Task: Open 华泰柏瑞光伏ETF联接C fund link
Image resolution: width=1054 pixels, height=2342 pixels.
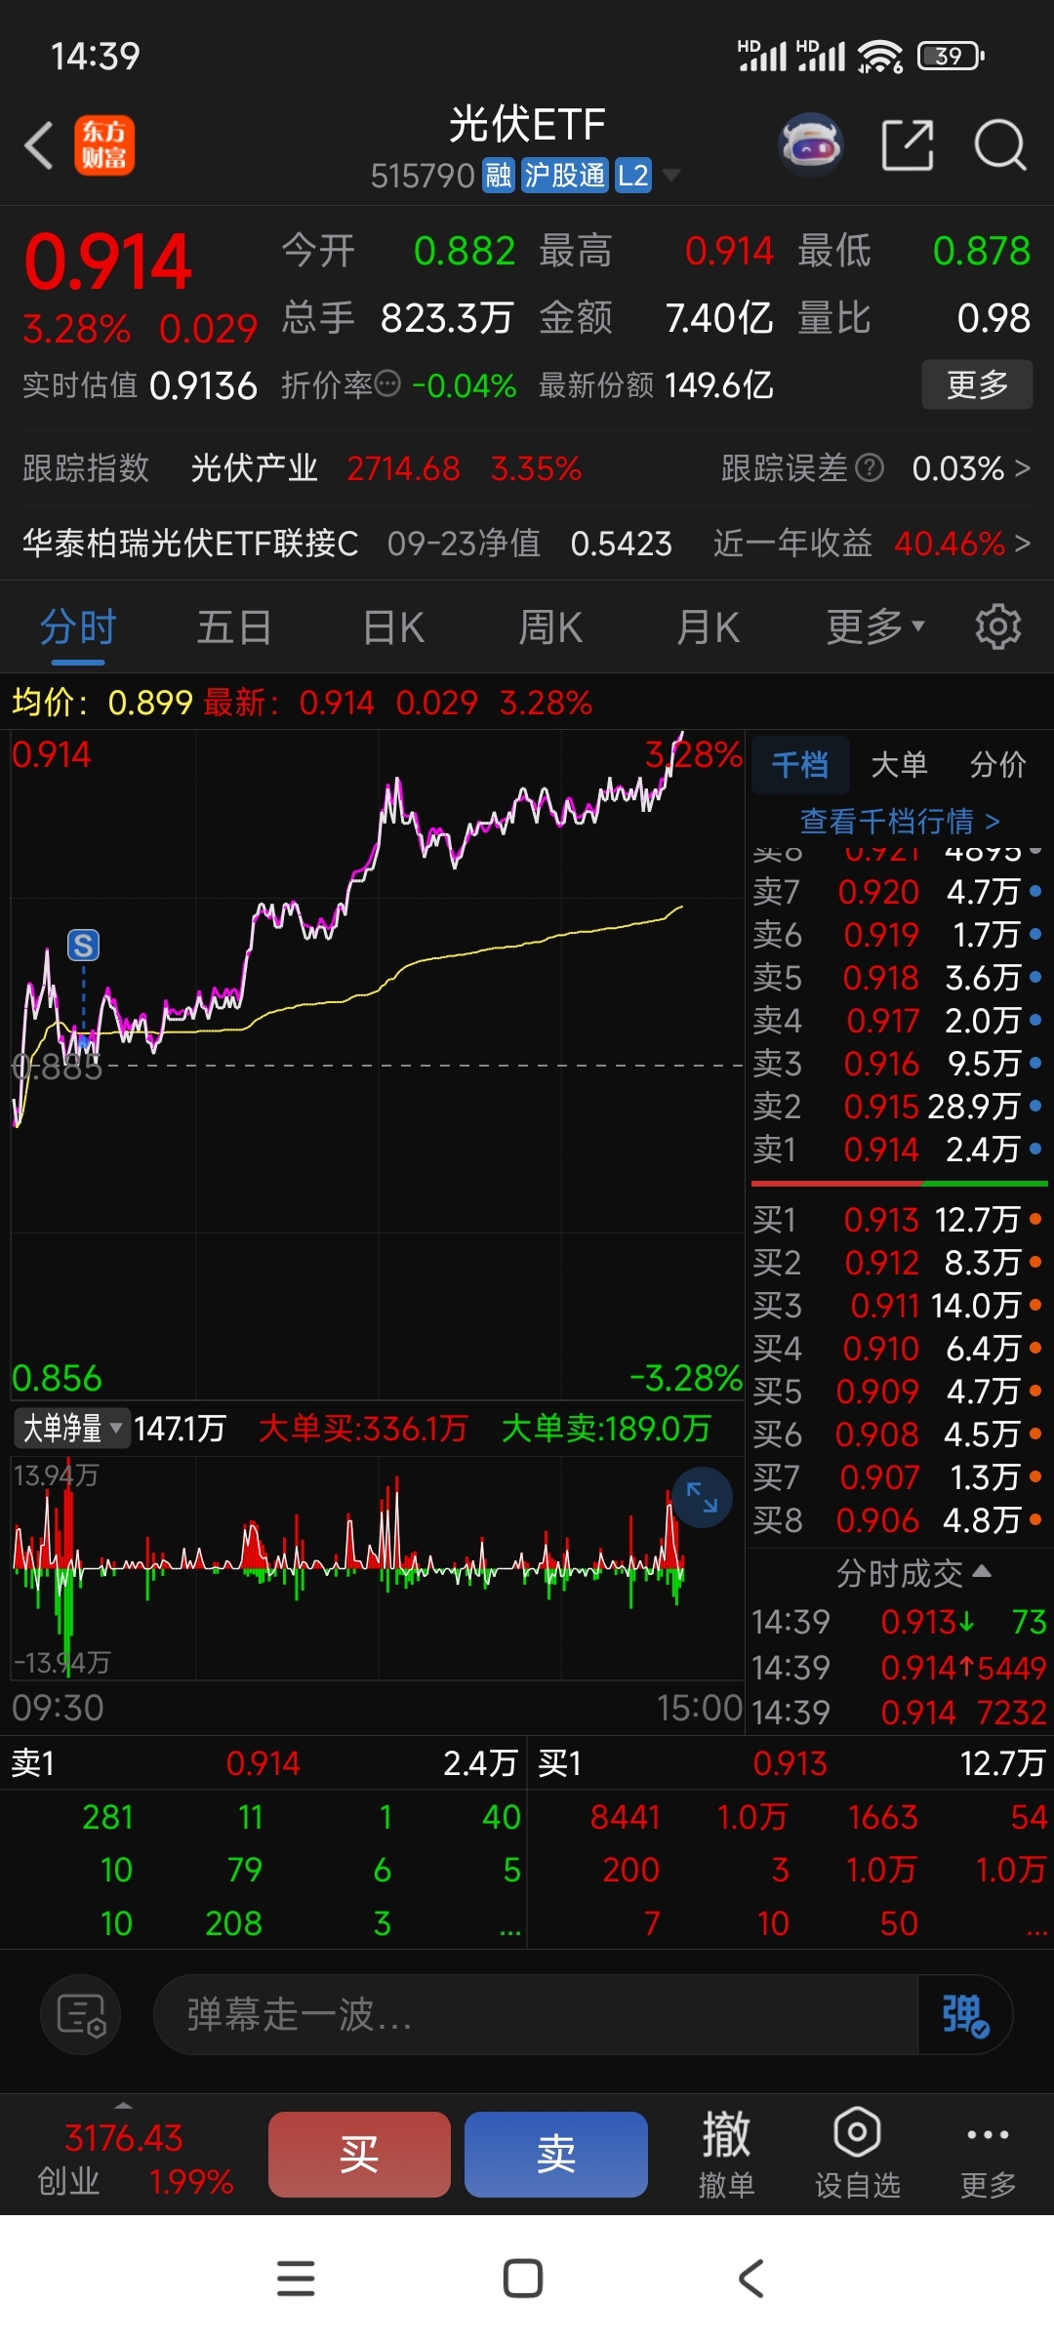Action: [190, 543]
